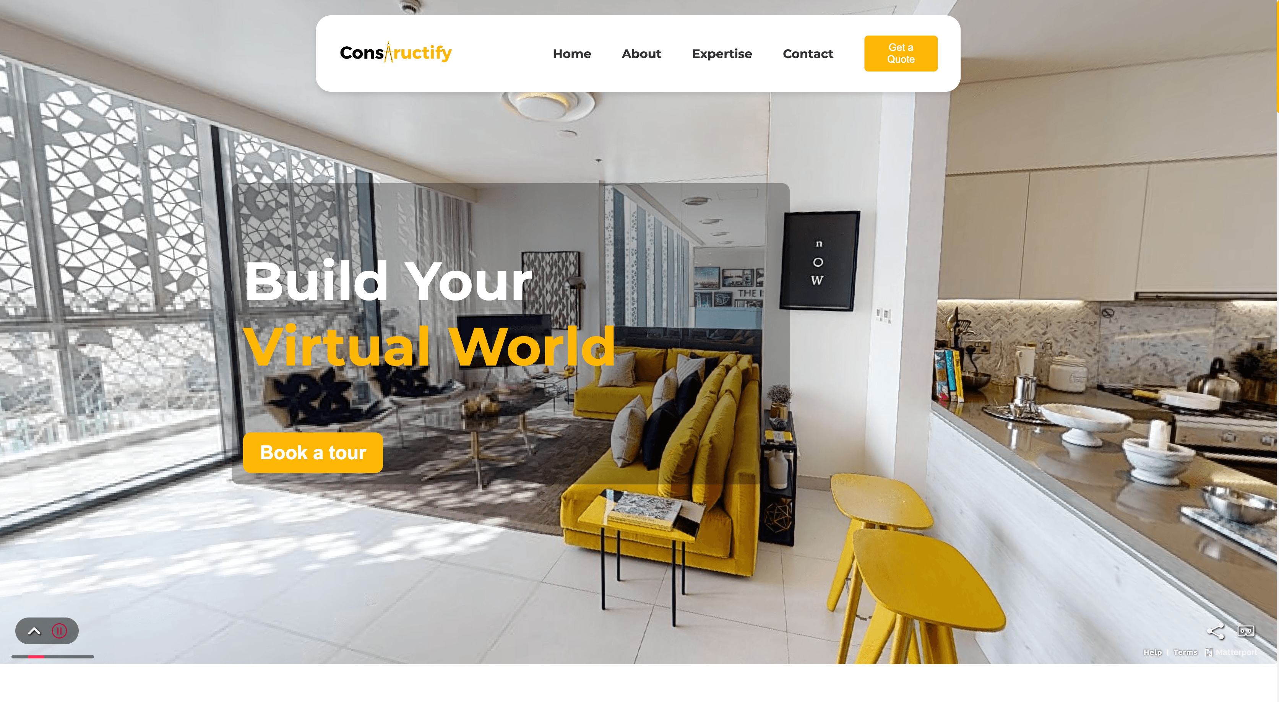Click the pause icon next to chevron

[x=59, y=630]
